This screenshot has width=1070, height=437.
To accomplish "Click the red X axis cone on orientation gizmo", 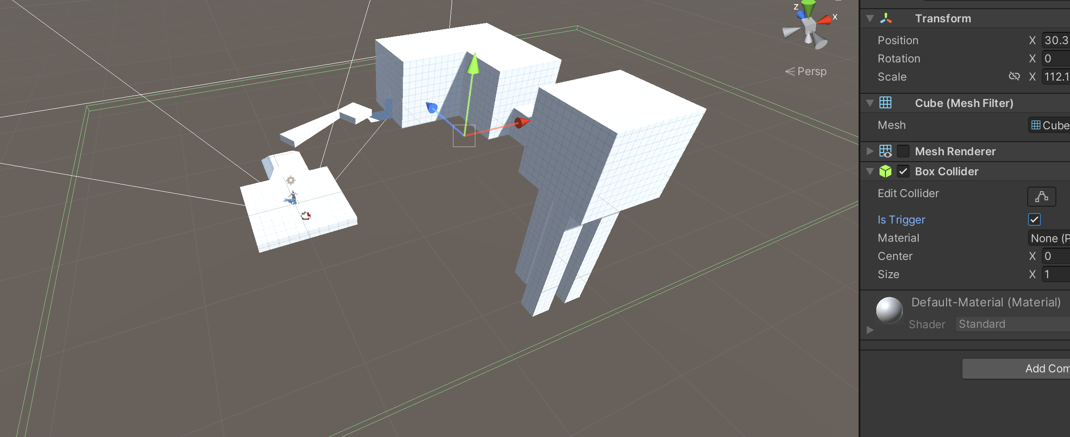I will coord(823,20).
